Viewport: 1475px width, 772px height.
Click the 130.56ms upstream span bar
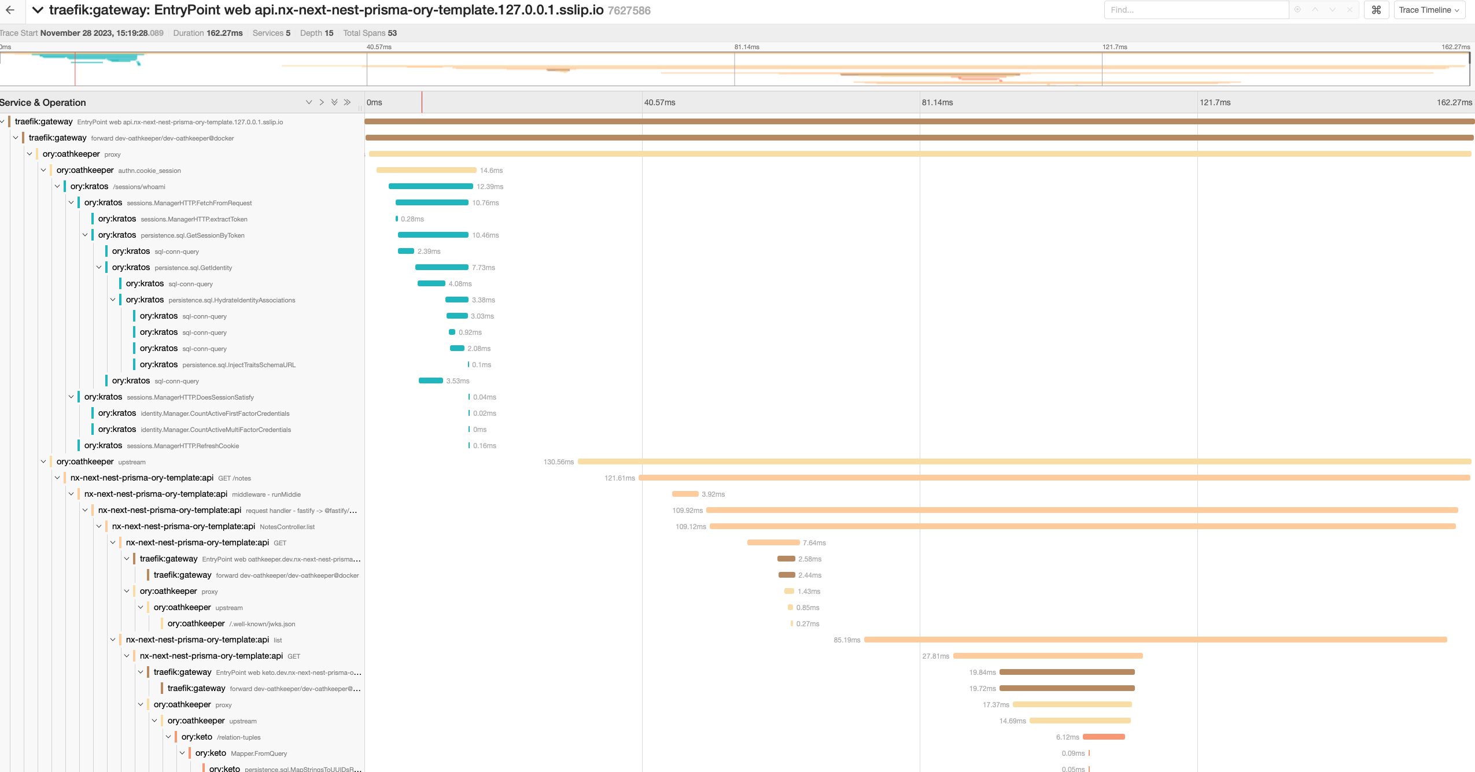(1024, 461)
